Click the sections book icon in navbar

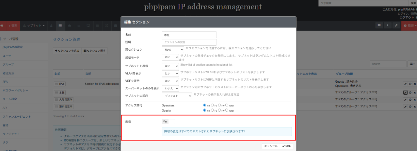(60, 26)
